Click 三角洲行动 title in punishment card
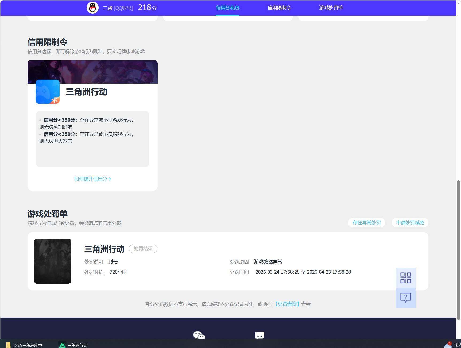This screenshot has width=461, height=348. click(104, 249)
